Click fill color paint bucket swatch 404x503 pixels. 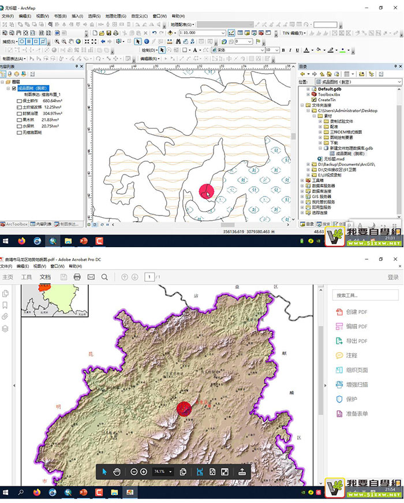pos(319,50)
